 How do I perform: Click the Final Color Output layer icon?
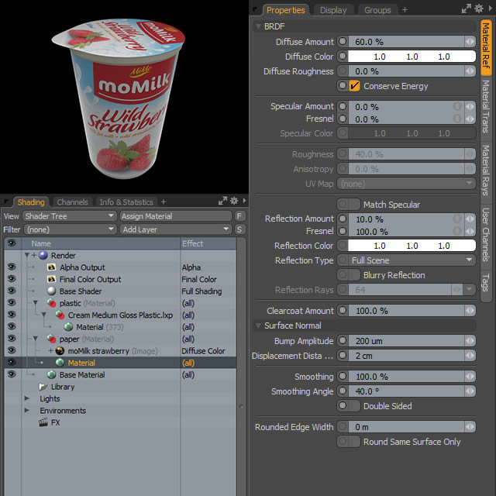(x=51, y=279)
